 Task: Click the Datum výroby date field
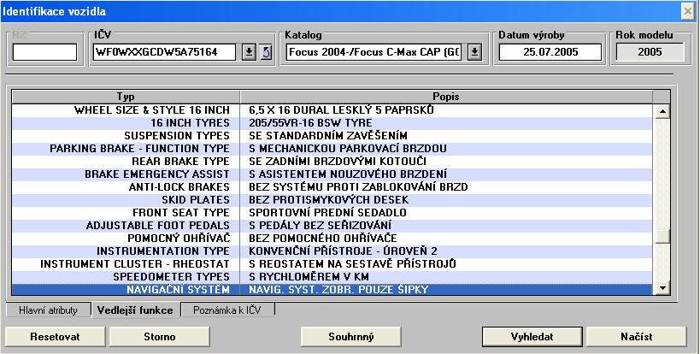point(538,52)
